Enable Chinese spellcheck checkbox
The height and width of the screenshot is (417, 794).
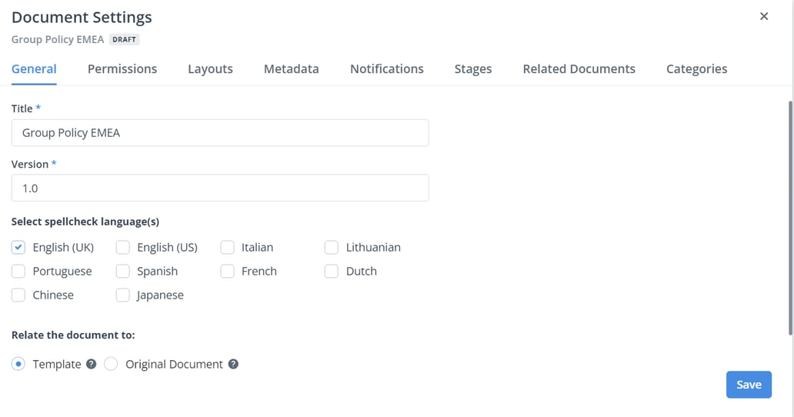[x=18, y=295]
